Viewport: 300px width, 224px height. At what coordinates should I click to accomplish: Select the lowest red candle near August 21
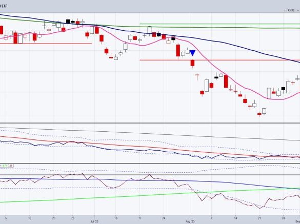(x=259, y=114)
